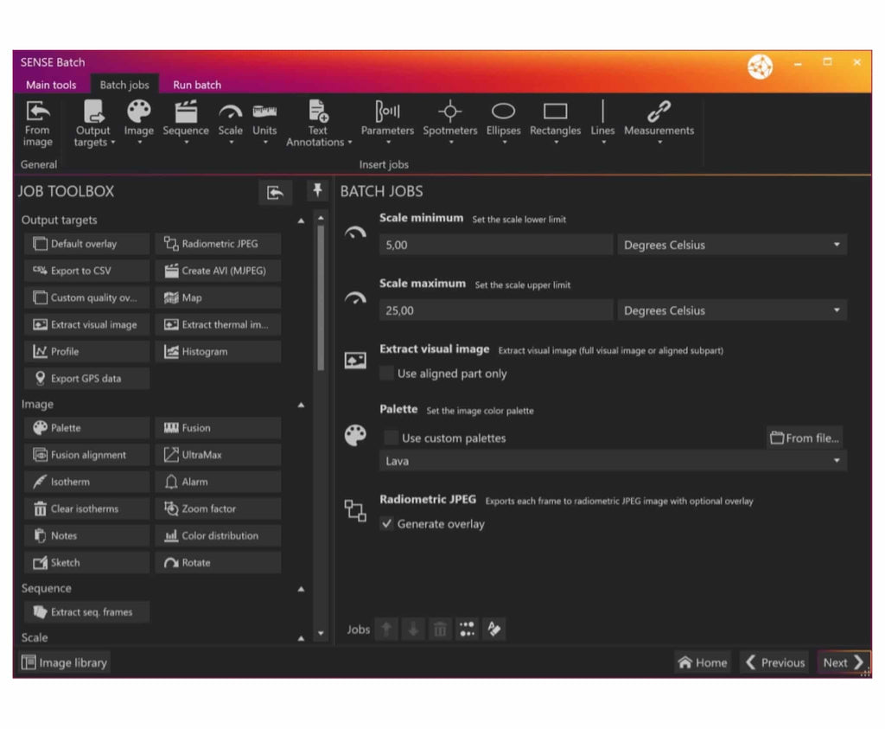
Task: Pin the Job Toolbox panel
Action: pyautogui.click(x=317, y=192)
